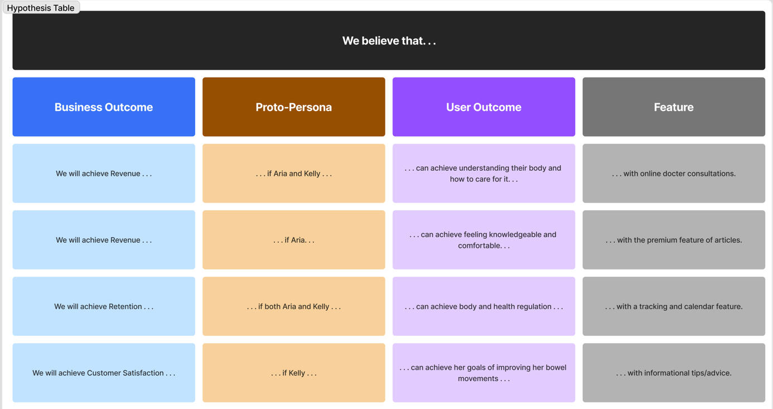Select the "if Aria and Kelly" card
Viewport: 773px width, 409px height.
(x=294, y=174)
